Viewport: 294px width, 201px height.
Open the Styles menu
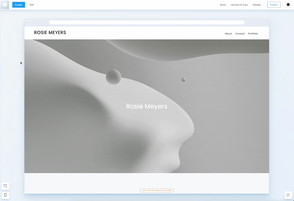pos(223,5)
